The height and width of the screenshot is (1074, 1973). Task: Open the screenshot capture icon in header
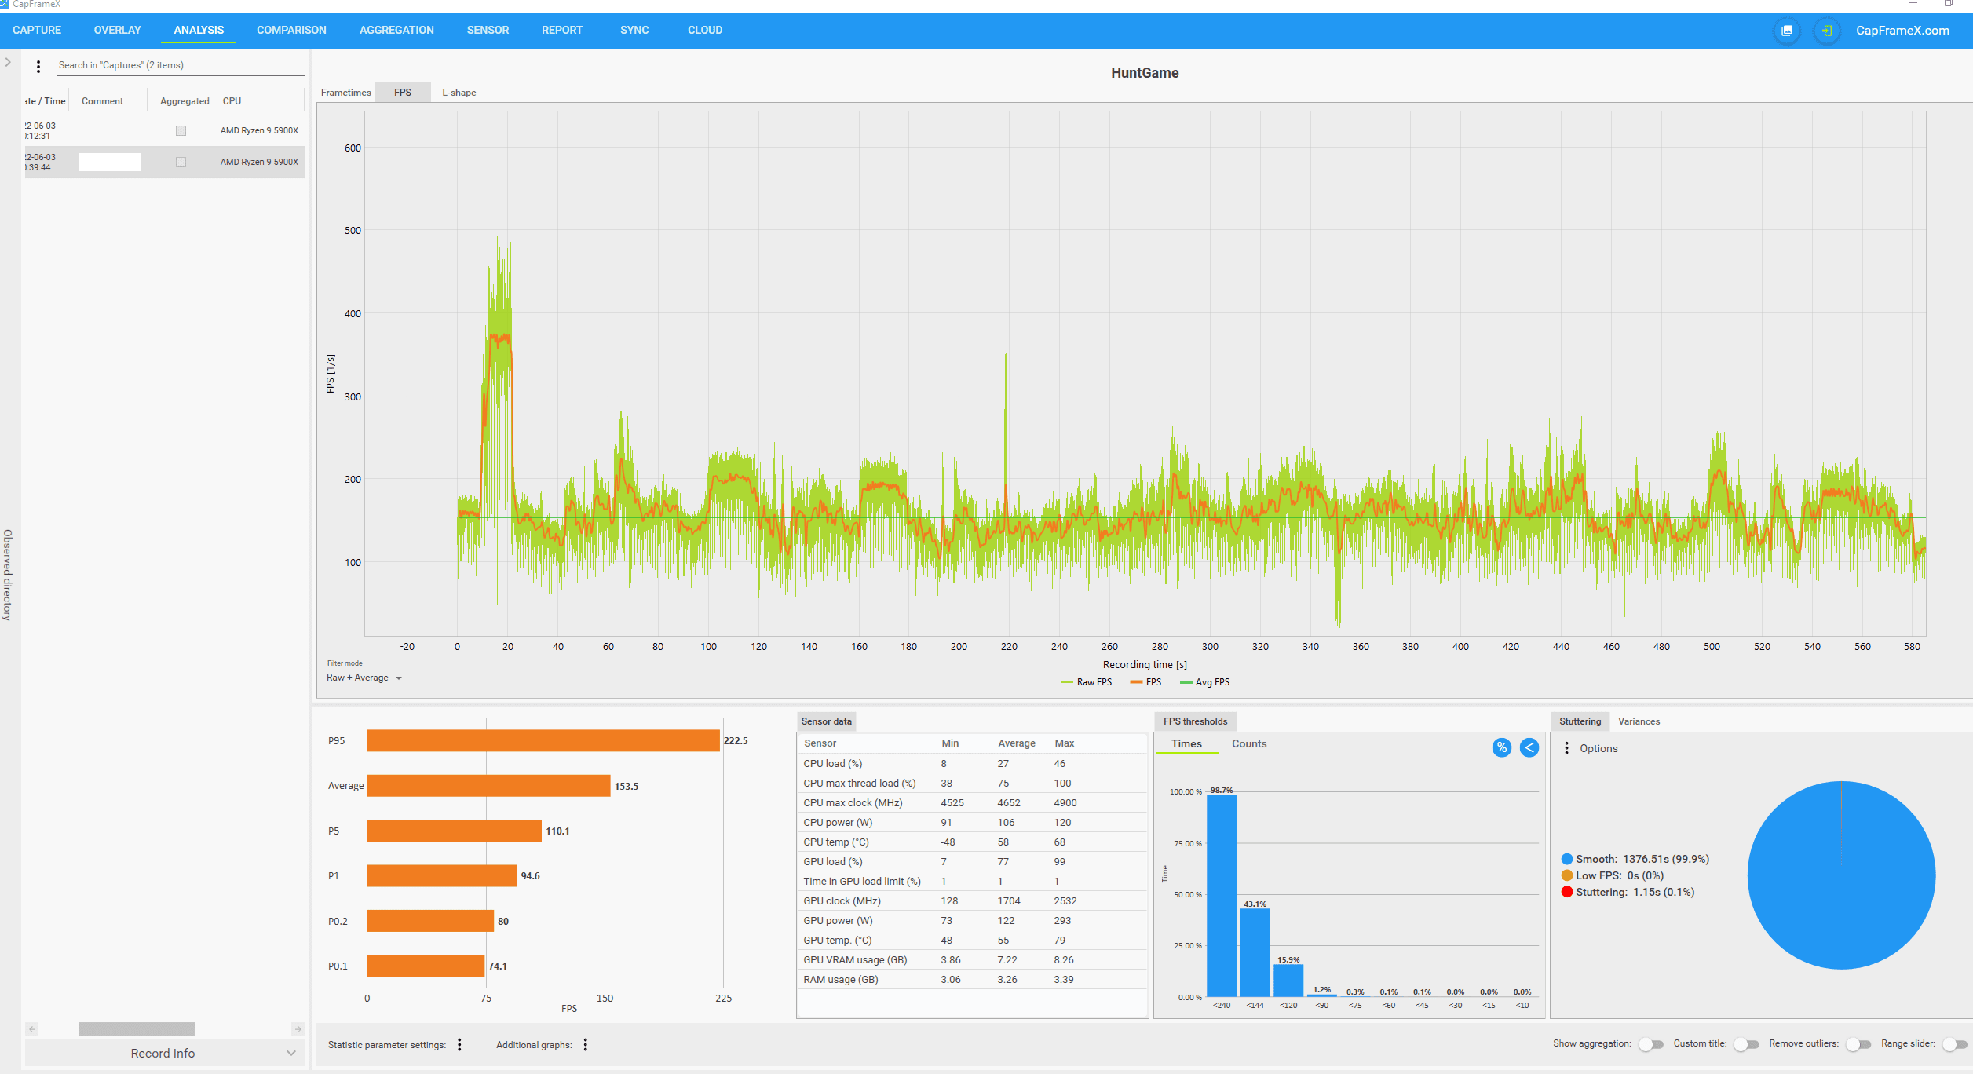(1787, 31)
